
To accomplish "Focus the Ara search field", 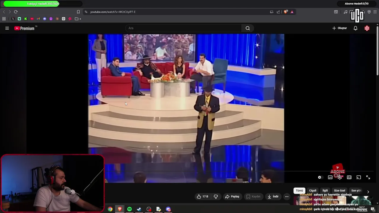I will click(x=184, y=28).
